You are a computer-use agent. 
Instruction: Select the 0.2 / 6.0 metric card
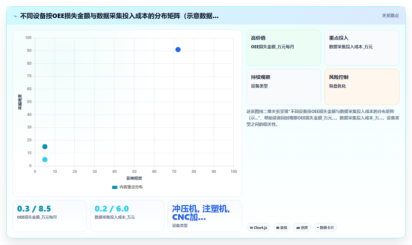[127, 216]
